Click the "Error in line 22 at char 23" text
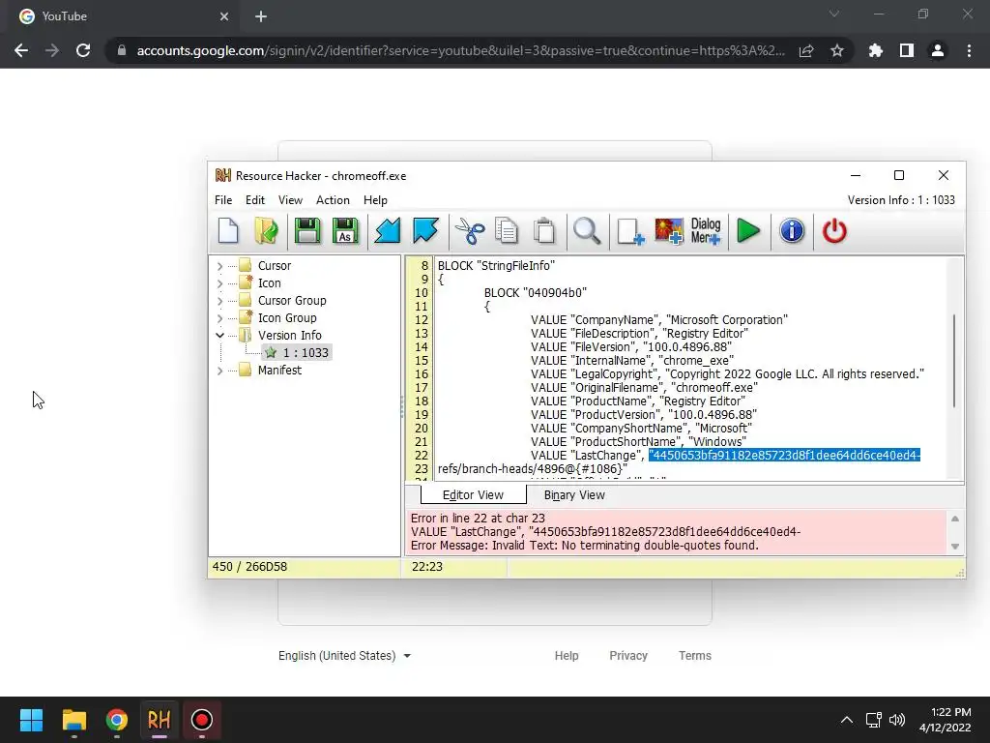 (x=478, y=519)
